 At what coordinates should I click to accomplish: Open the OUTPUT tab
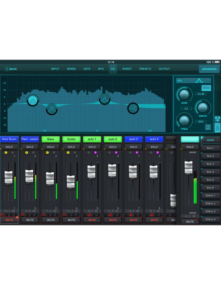164,69
